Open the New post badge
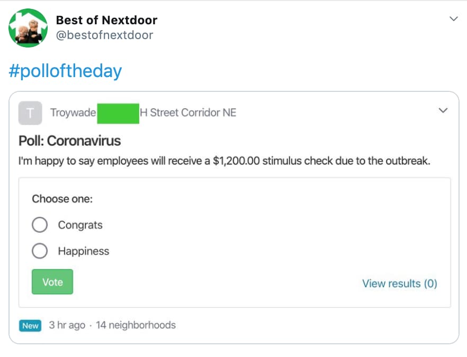 pos(30,326)
